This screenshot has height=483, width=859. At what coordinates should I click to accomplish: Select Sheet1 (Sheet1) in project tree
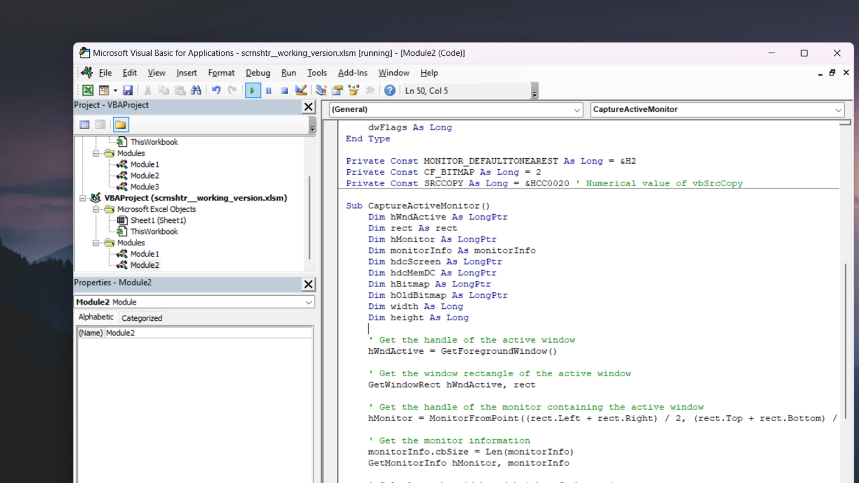tap(158, 220)
